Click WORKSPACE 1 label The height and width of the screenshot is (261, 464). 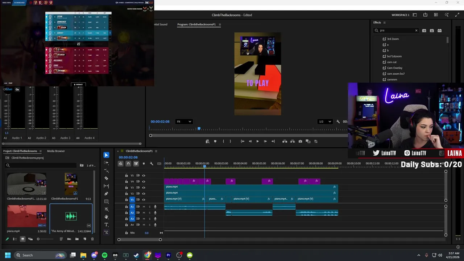tap(400, 15)
